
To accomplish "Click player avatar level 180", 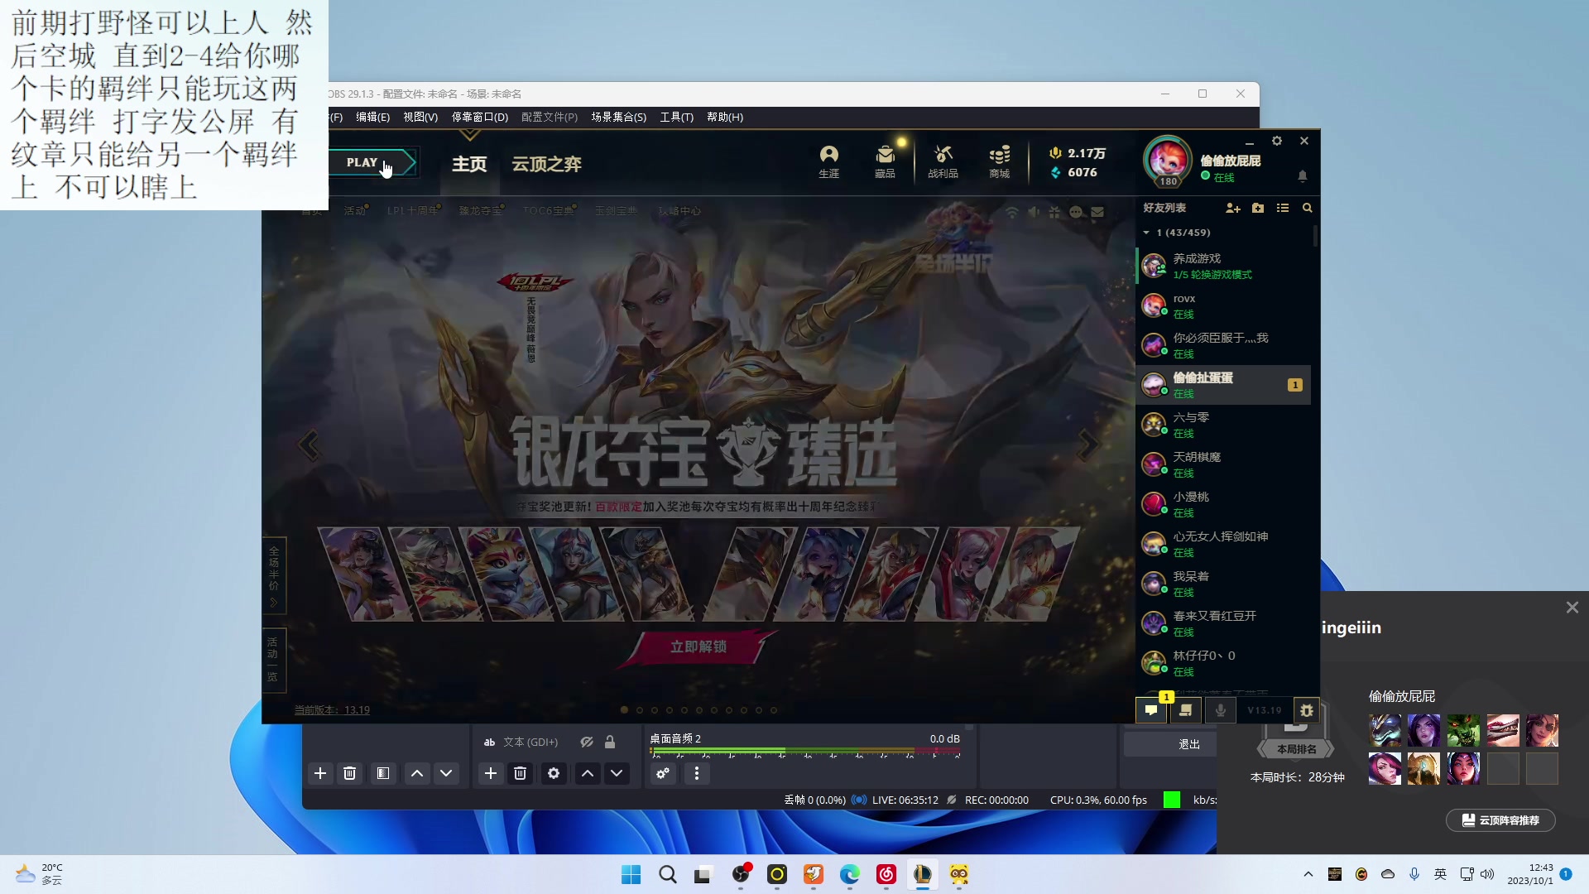I will tap(1167, 161).
